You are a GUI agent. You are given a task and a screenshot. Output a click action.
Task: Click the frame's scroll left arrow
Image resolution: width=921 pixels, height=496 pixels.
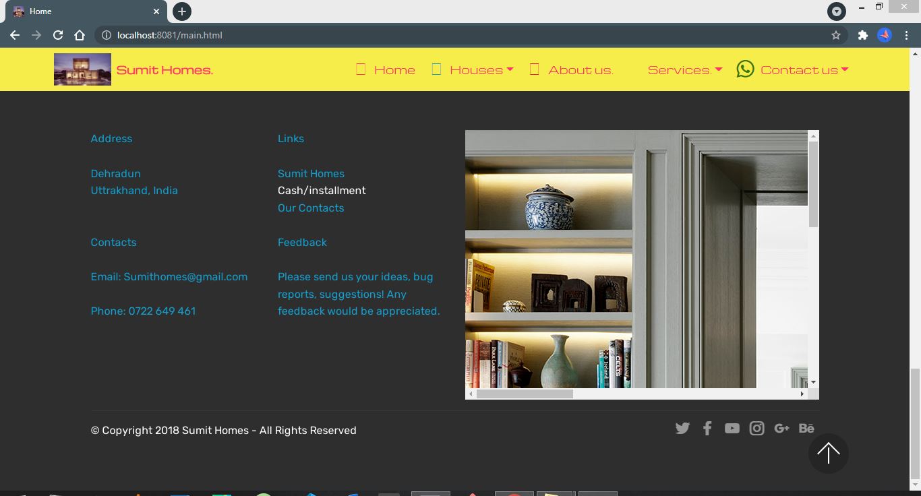point(471,394)
